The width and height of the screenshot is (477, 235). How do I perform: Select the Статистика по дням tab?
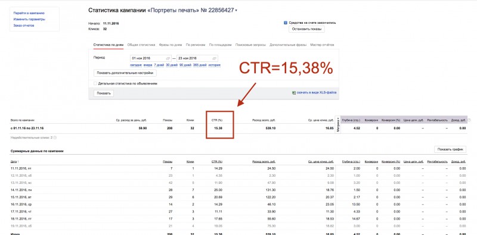(109, 45)
